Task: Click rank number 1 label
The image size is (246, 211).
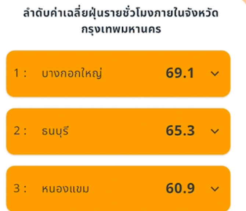Action: (x=17, y=74)
